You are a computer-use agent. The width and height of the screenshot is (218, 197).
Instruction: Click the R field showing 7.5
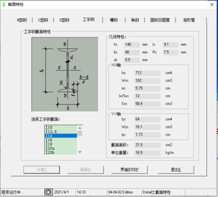point(171,52)
